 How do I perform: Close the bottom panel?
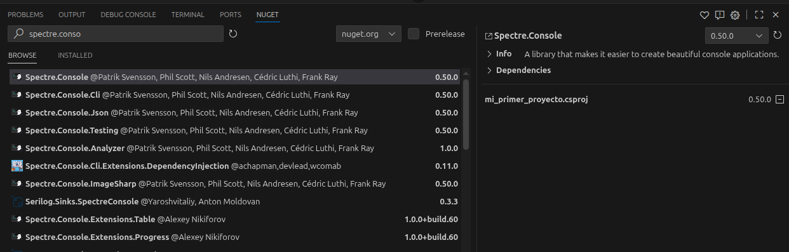(x=776, y=15)
